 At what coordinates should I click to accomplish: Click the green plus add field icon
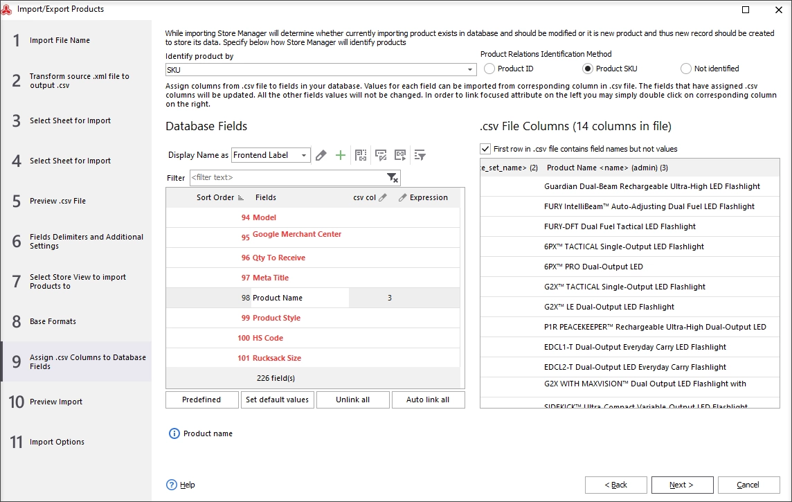[x=341, y=155]
